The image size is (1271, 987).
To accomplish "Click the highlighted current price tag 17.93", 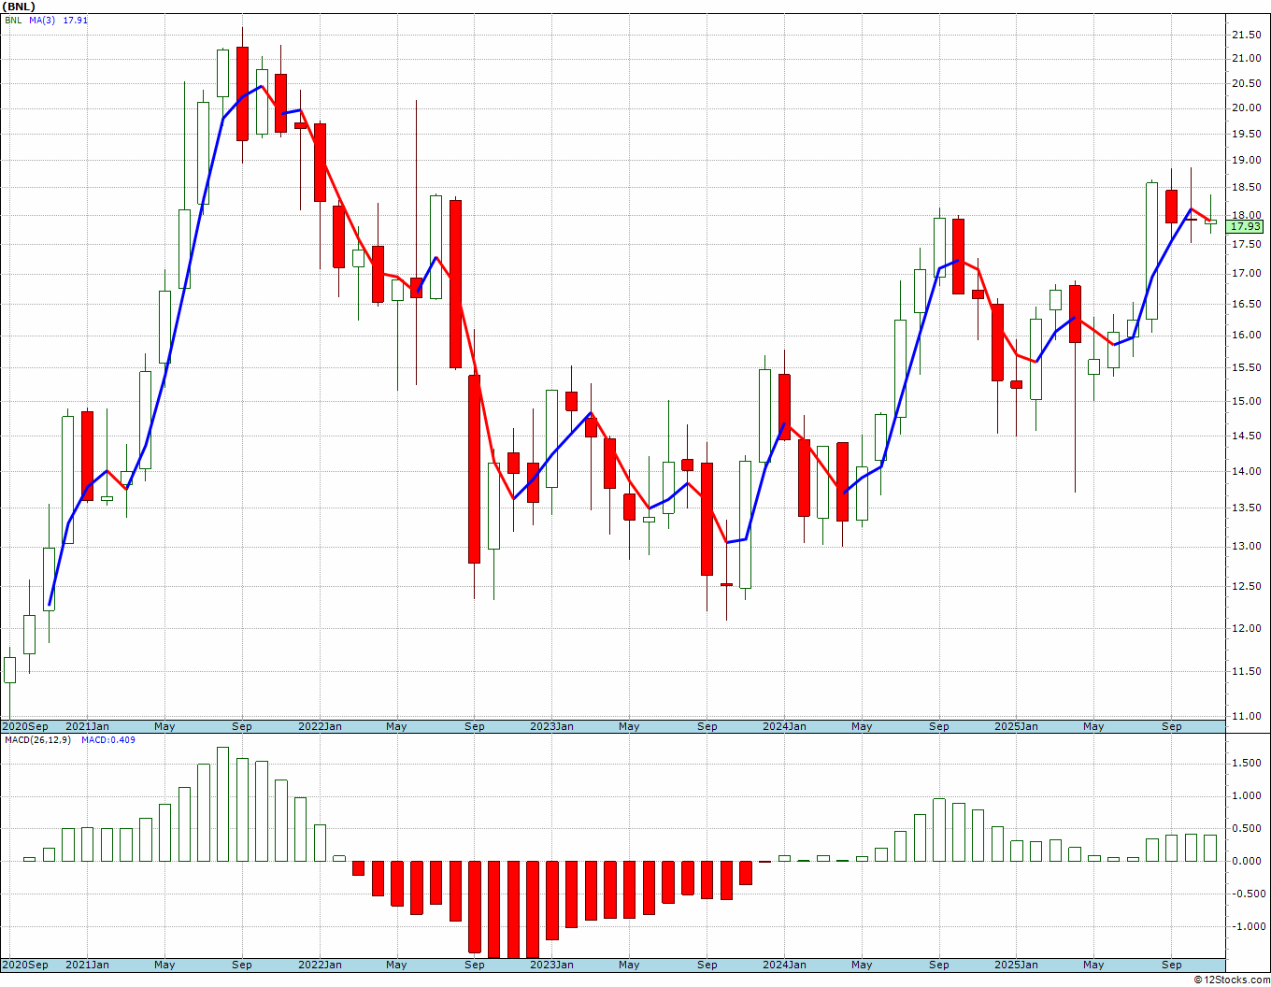I will point(1245,226).
